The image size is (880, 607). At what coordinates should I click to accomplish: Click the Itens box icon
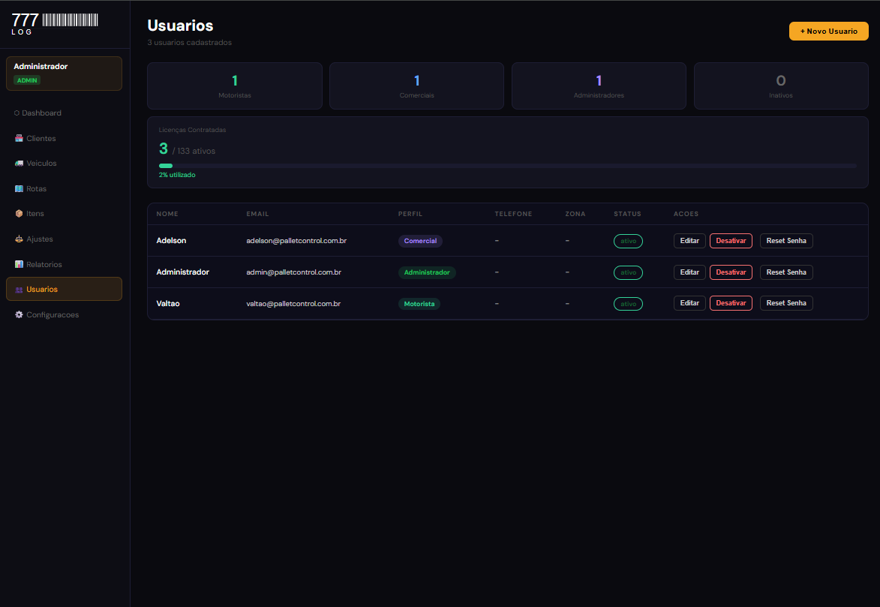(x=19, y=214)
